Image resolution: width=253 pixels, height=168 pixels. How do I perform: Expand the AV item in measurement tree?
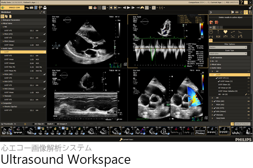tap(213, 71)
